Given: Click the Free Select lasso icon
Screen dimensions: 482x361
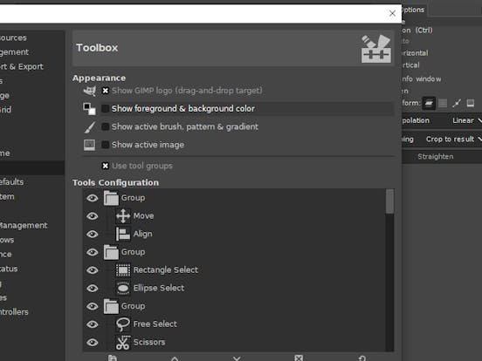Looking at the screenshot, I should click(x=123, y=324).
